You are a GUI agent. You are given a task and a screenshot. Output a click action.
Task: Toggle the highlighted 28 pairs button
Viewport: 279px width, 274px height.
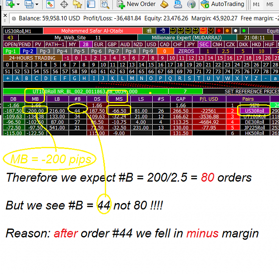click(x=86, y=44)
